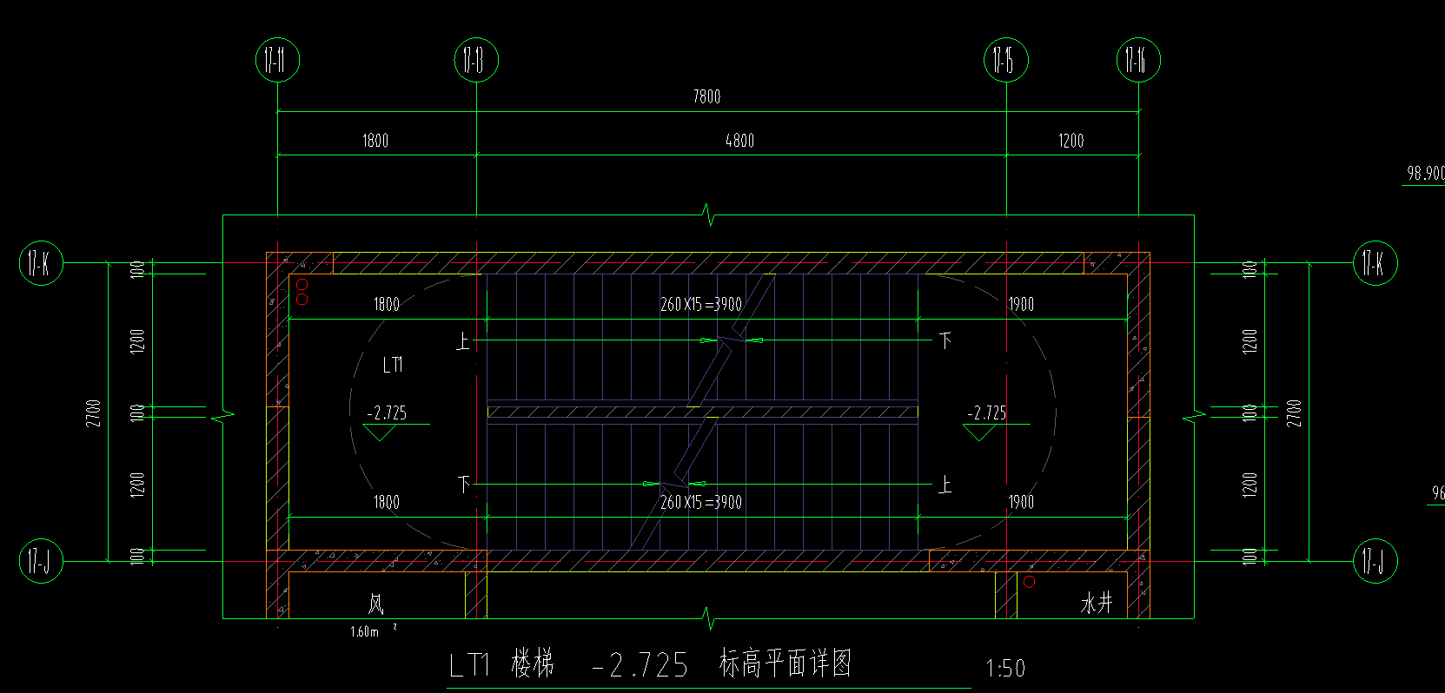Click the lower flight cut-line zigzag symbol
This screenshot has height=693, width=1445.
(674, 483)
